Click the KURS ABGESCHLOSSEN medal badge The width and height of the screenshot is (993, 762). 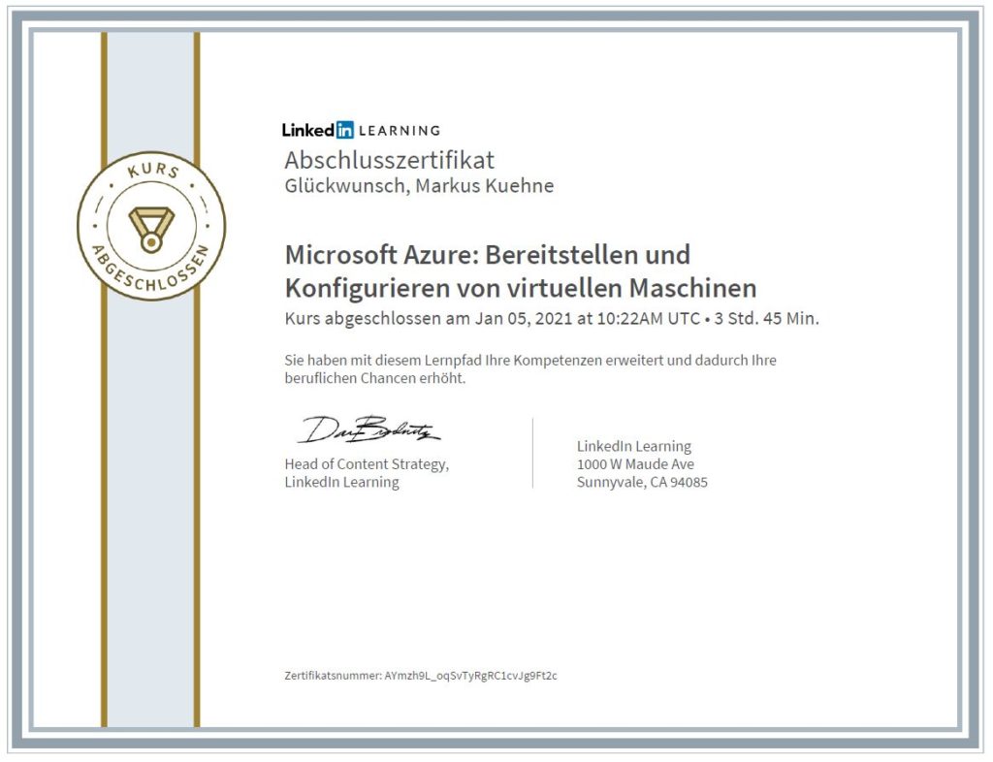tap(151, 226)
